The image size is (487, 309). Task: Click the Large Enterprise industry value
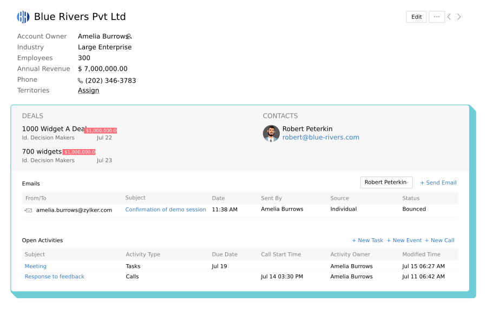coord(104,47)
